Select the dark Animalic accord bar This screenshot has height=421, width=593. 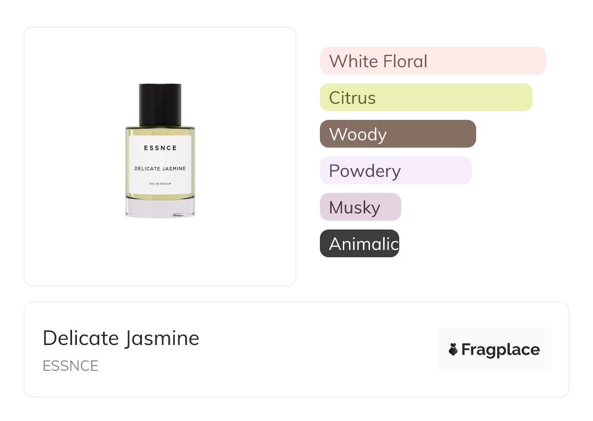(359, 244)
